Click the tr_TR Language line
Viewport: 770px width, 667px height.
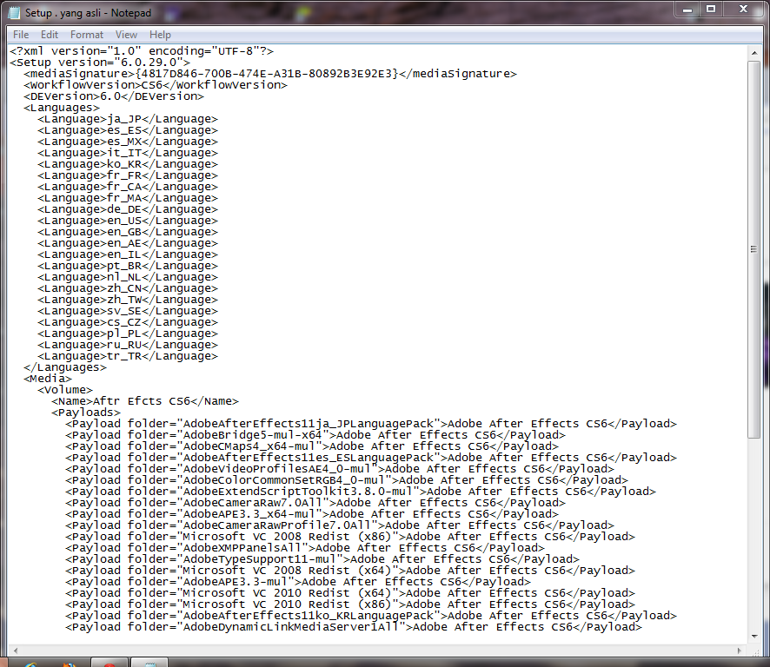(128, 356)
